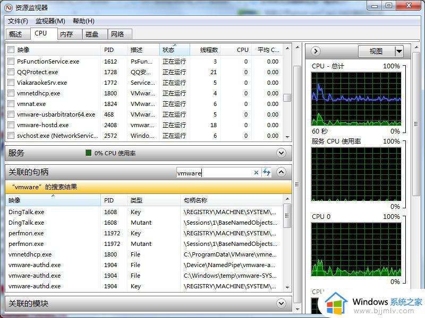Sort handles by 映像 column header
Image resolution: width=425 pixels, height=318 pixels.
pos(53,200)
